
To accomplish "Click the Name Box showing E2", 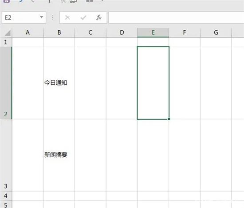I will tap(24, 17).
